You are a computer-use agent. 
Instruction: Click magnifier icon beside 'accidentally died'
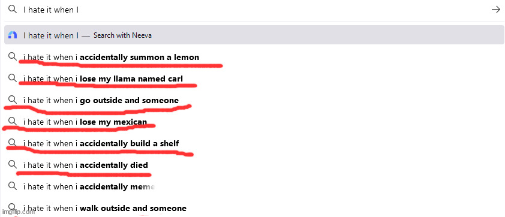[13, 164]
